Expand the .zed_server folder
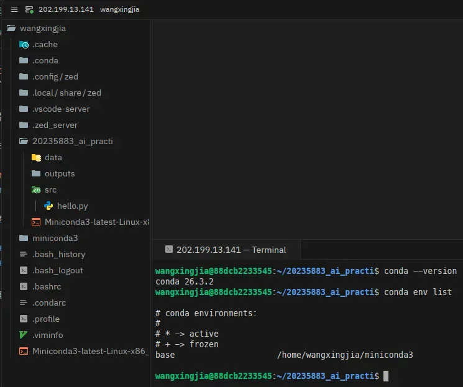Viewport: 463px width, 387px height. point(55,125)
